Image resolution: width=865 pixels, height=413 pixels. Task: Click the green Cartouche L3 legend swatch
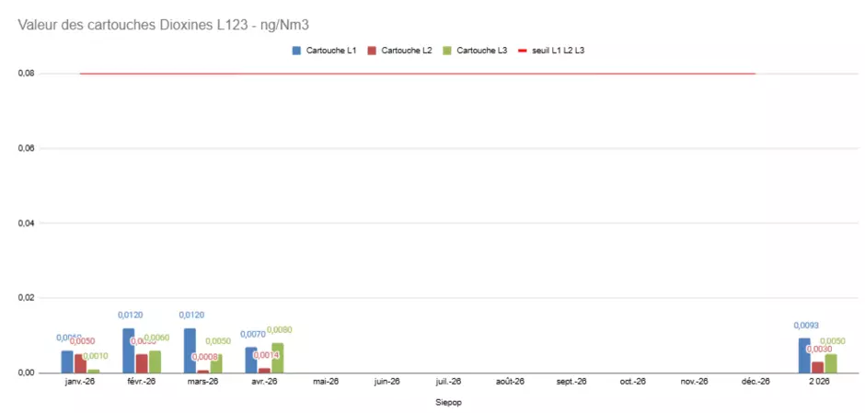coord(447,51)
